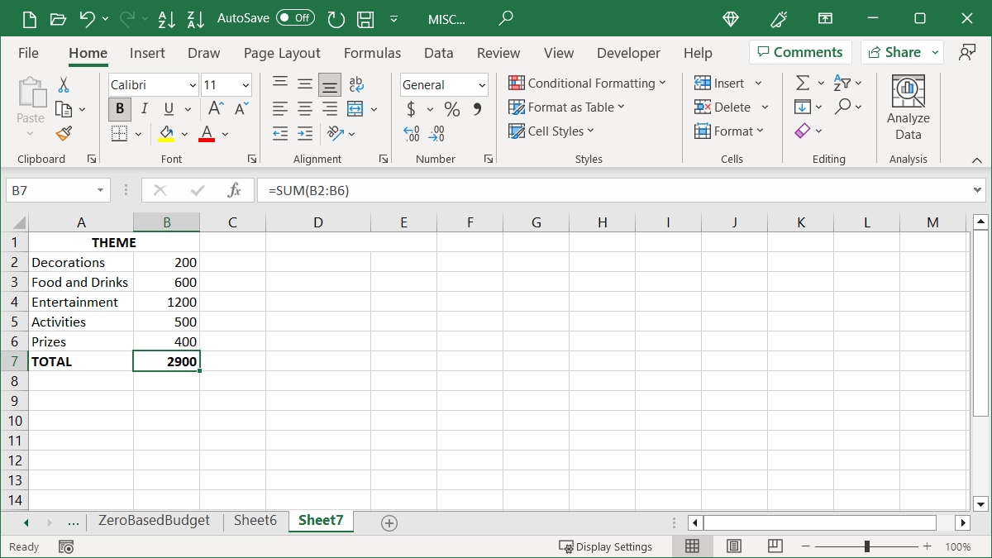Image resolution: width=992 pixels, height=558 pixels.
Task: Apply Percent Style number format
Action: 451,108
